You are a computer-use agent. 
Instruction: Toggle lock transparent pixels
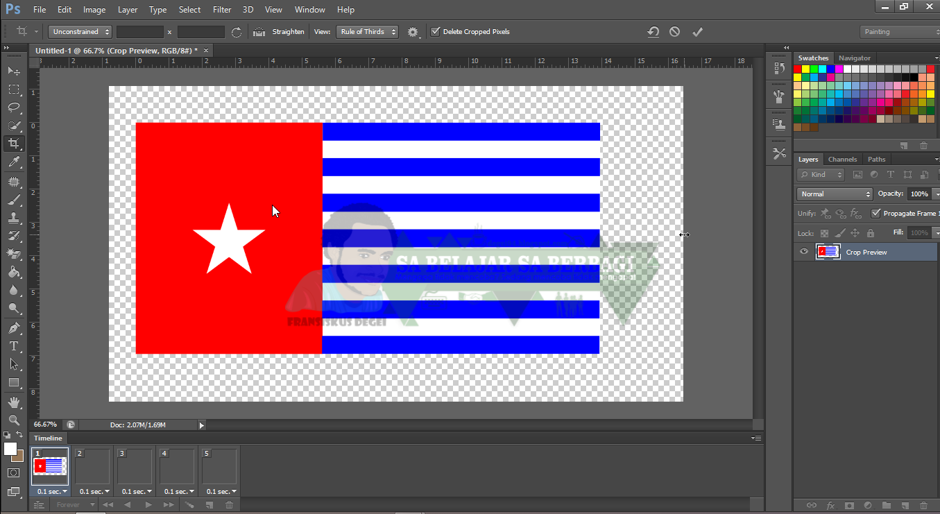824,233
